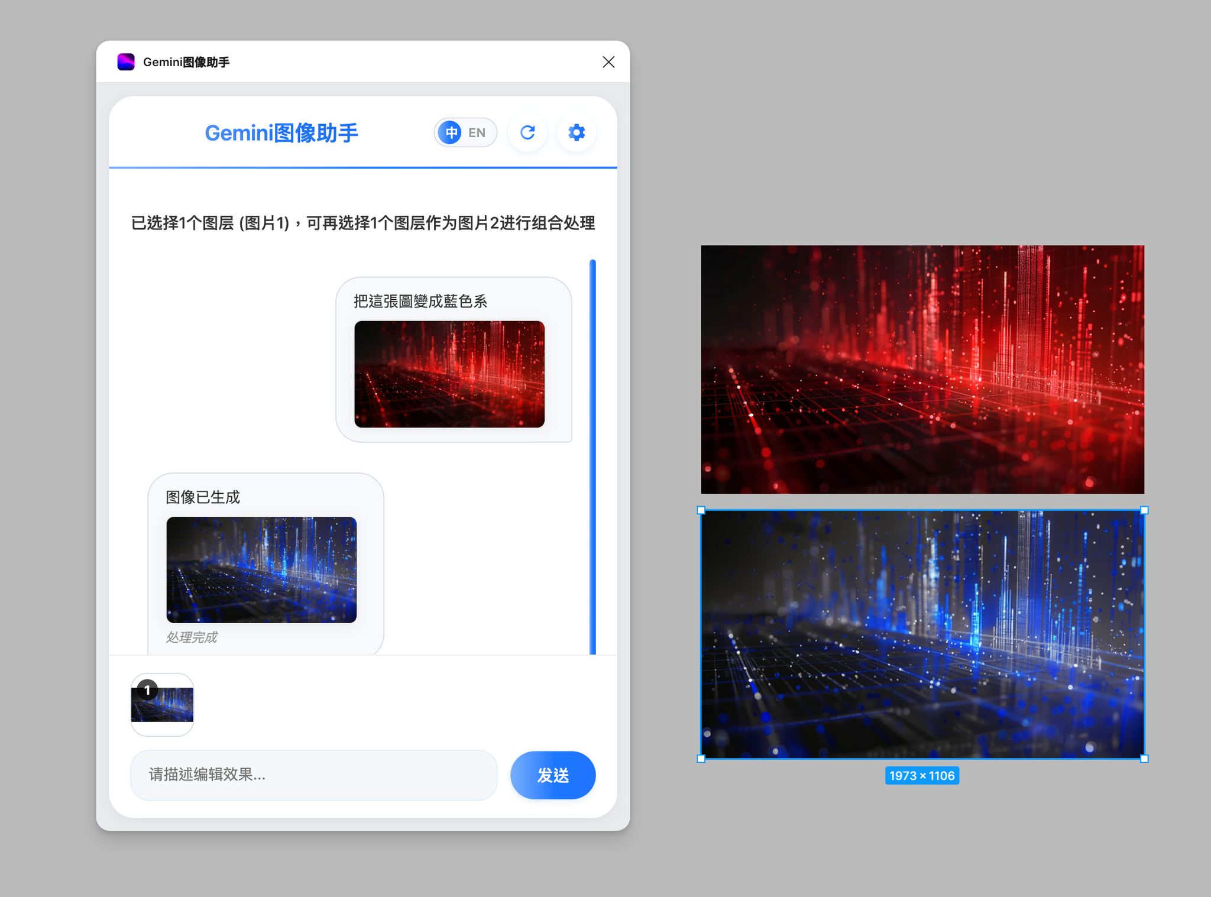Select the blue cityscape image on canvas
The image size is (1211, 897).
pos(922,634)
